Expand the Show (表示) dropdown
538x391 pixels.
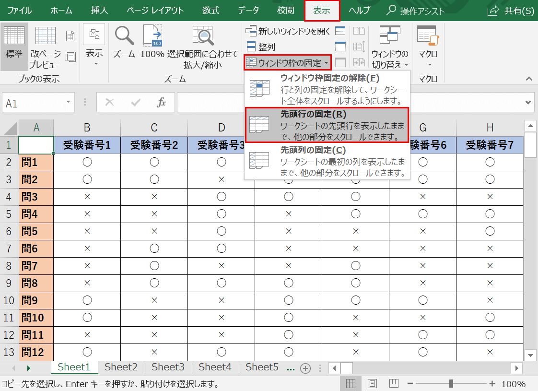(94, 47)
